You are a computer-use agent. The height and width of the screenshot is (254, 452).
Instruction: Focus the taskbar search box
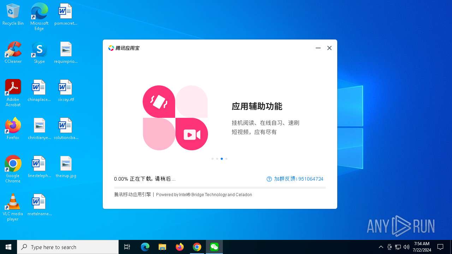(68, 247)
